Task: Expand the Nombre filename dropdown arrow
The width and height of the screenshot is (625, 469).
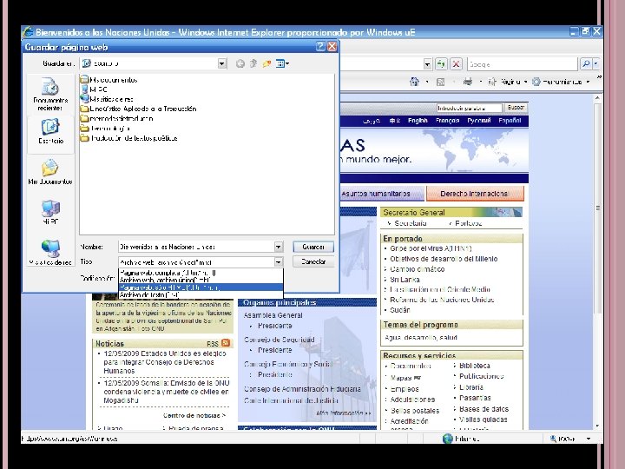Action: point(279,247)
